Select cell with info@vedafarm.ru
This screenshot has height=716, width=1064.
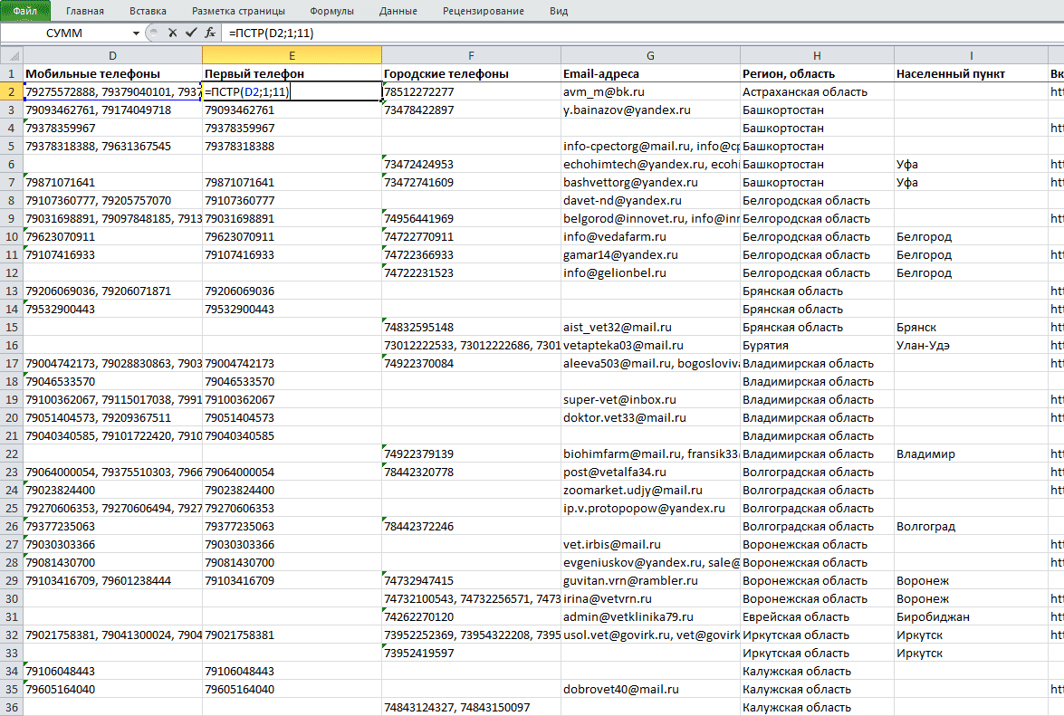650,236
